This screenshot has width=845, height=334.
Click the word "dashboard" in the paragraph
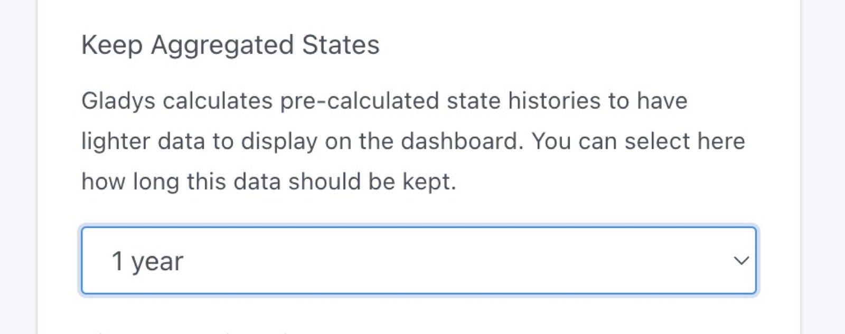click(459, 141)
